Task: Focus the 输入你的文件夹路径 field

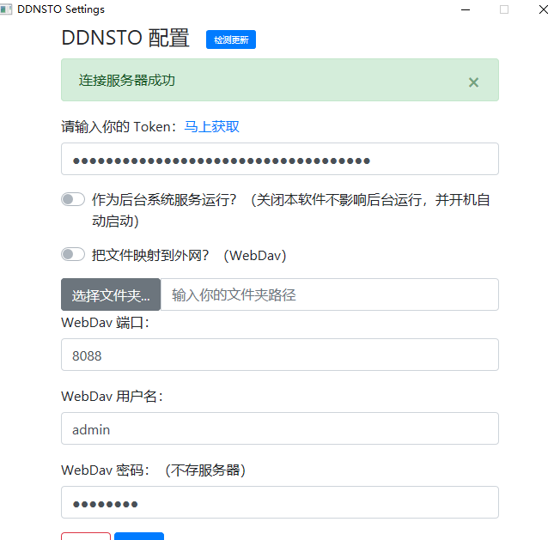Action: pos(330,294)
